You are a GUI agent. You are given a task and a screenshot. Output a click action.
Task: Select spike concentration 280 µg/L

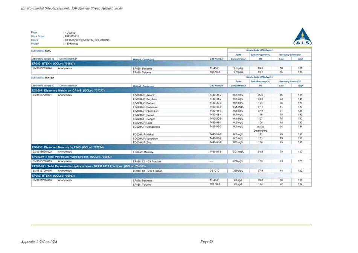pyautogui.click(x=238, y=161)
